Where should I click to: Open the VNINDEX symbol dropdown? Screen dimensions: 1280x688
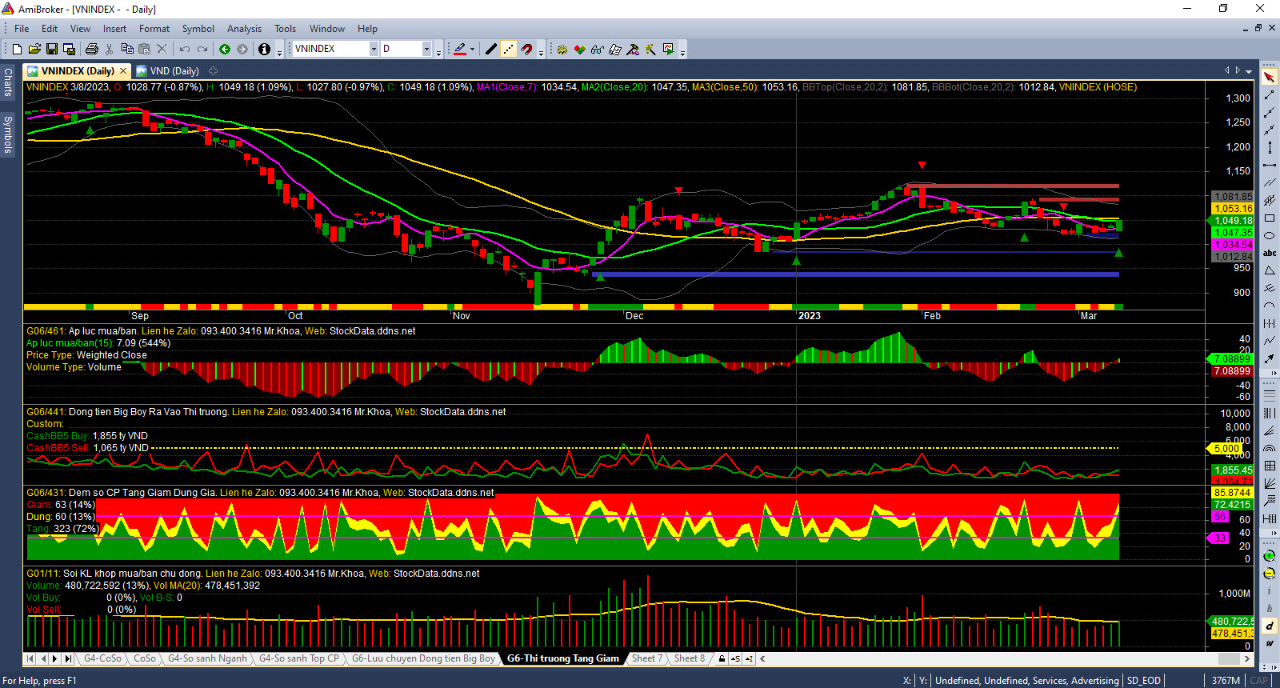(374, 49)
